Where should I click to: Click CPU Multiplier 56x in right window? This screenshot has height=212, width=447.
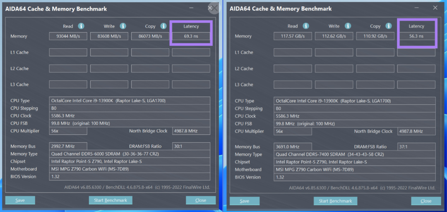click(x=293, y=131)
